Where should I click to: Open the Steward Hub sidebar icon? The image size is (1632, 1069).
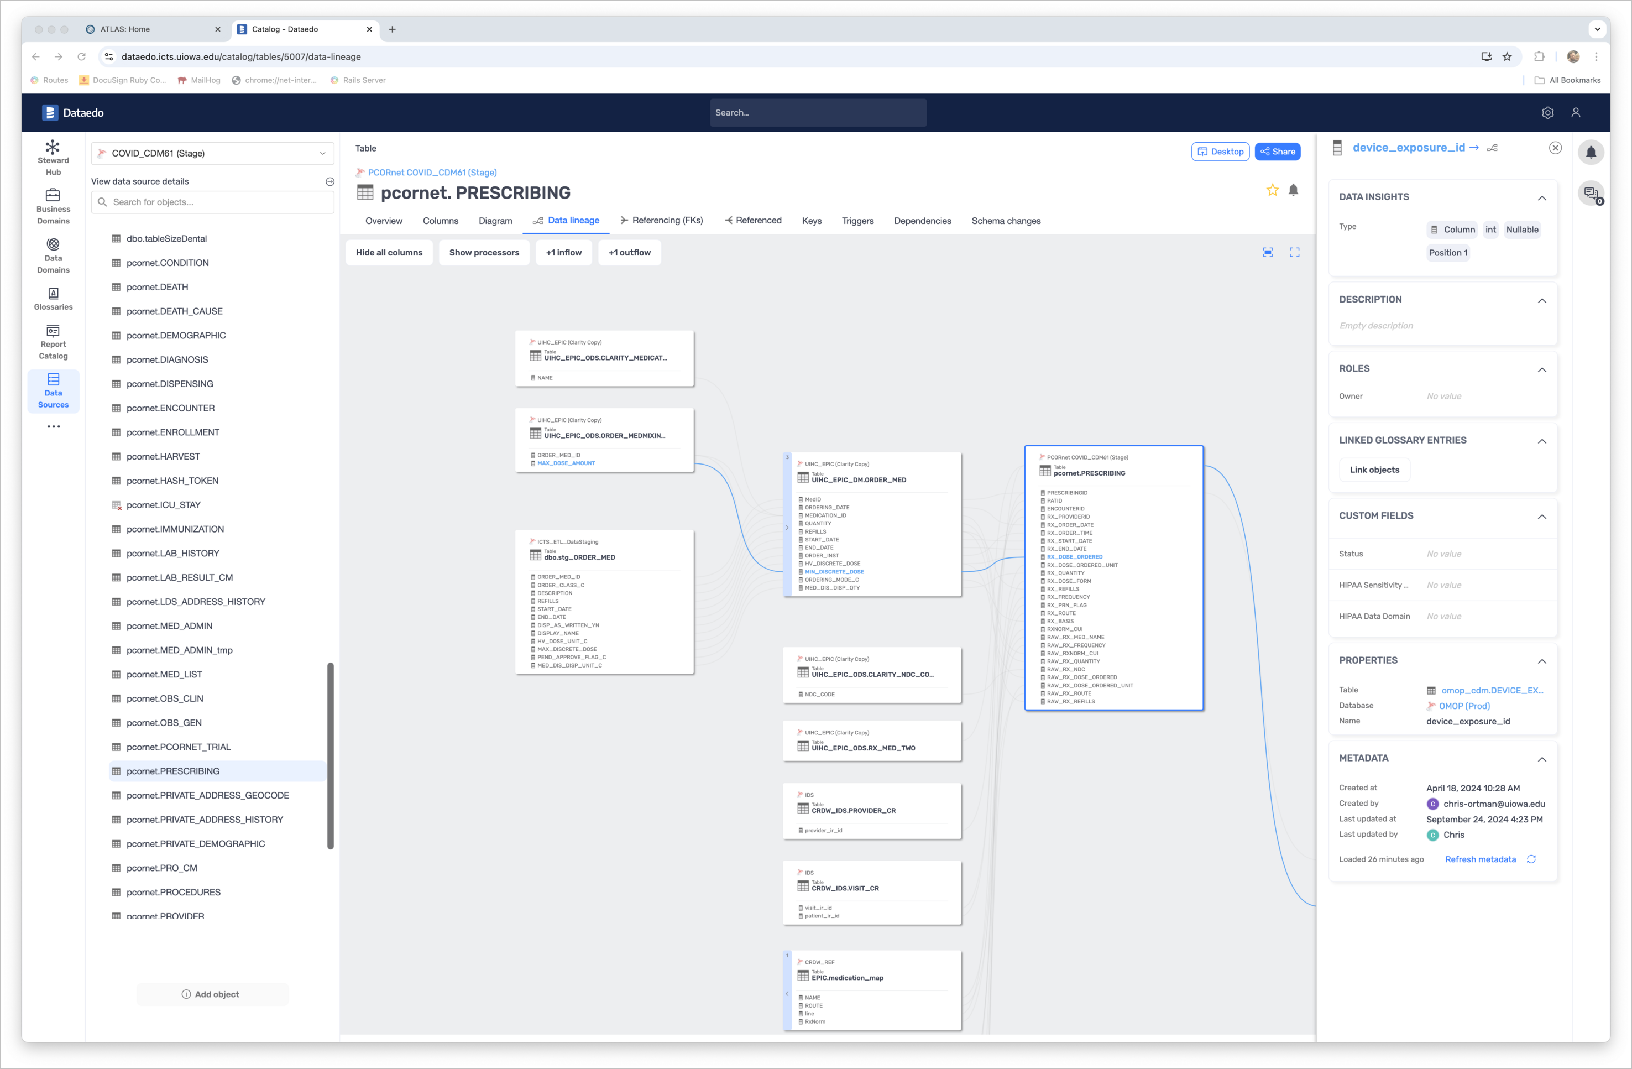click(53, 158)
